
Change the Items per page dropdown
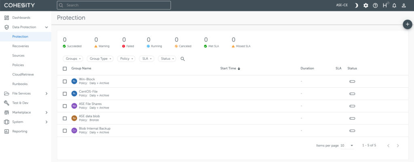[x=347, y=145]
